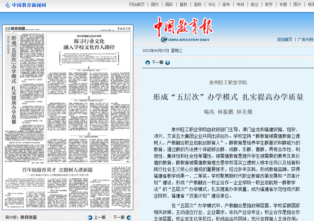Click the arrow icon after 下一版

coord(129,218)
